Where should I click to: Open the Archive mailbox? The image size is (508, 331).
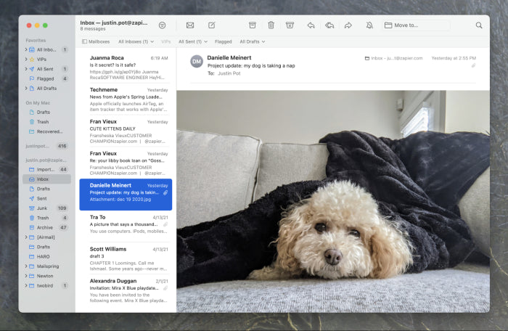(46, 228)
